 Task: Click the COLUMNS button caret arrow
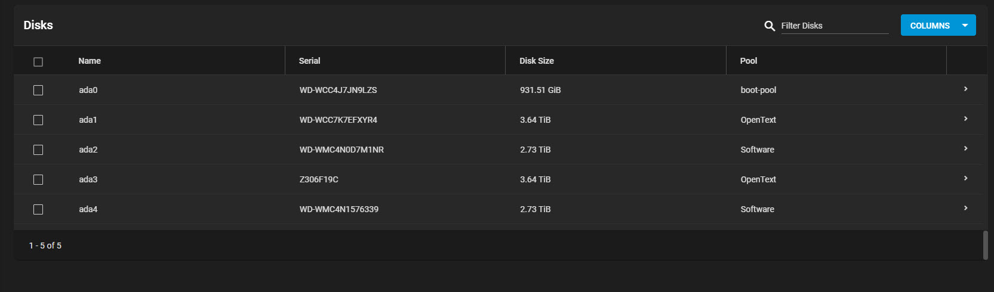[965, 26]
